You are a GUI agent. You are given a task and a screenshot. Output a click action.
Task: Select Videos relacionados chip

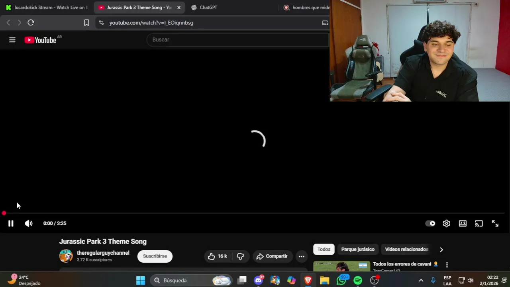(x=406, y=250)
